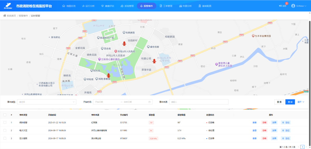The height and width of the screenshot is (149, 311).
Task: Click the 结束日期 date field
Action: 135,102
